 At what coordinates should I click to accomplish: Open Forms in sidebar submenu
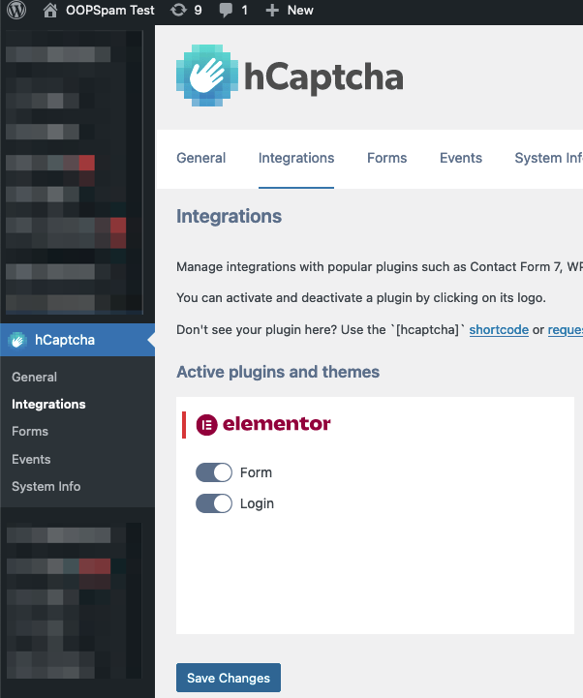point(30,432)
